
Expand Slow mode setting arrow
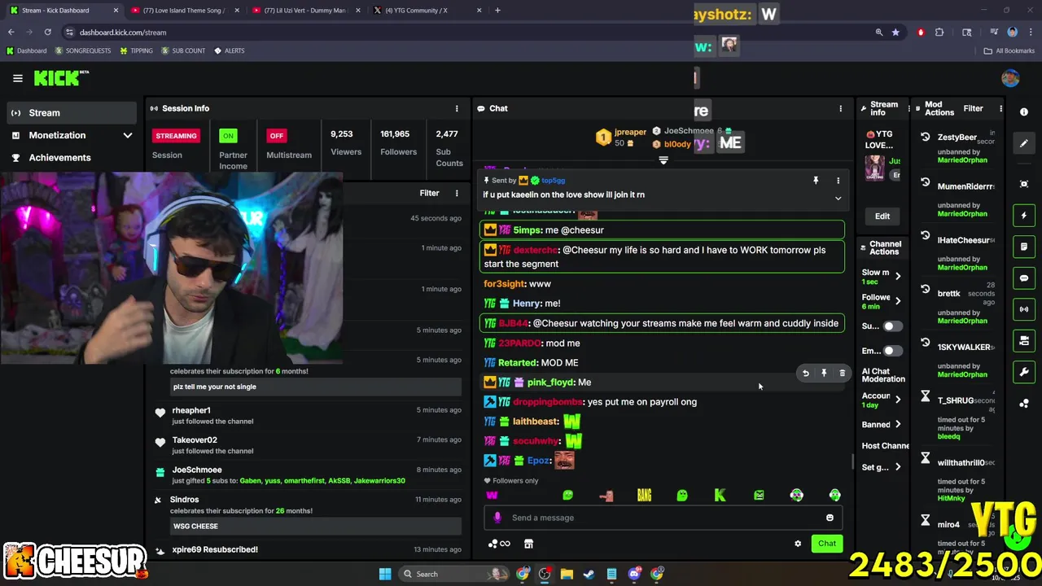click(897, 277)
